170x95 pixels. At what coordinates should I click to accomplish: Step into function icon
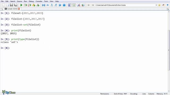point(52,5)
